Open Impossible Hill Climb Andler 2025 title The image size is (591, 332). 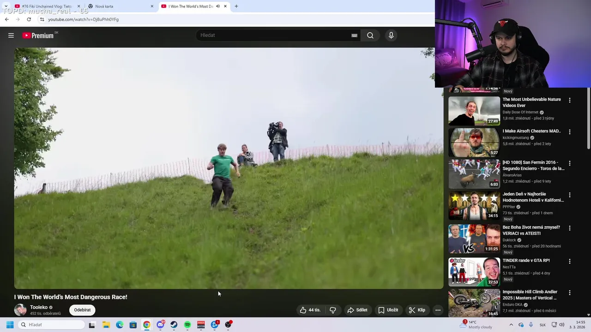(530, 295)
